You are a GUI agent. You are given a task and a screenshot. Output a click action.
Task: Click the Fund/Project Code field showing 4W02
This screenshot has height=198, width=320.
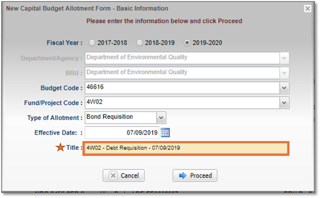(182, 103)
